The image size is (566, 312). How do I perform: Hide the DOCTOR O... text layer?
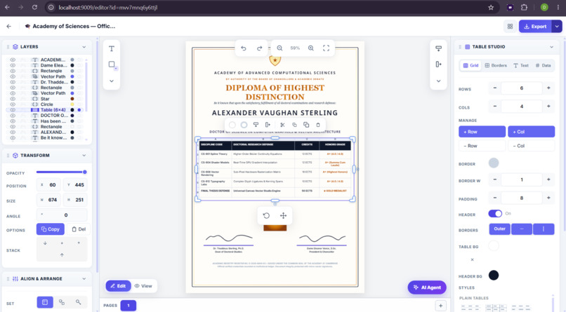click(x=13, y=115)
